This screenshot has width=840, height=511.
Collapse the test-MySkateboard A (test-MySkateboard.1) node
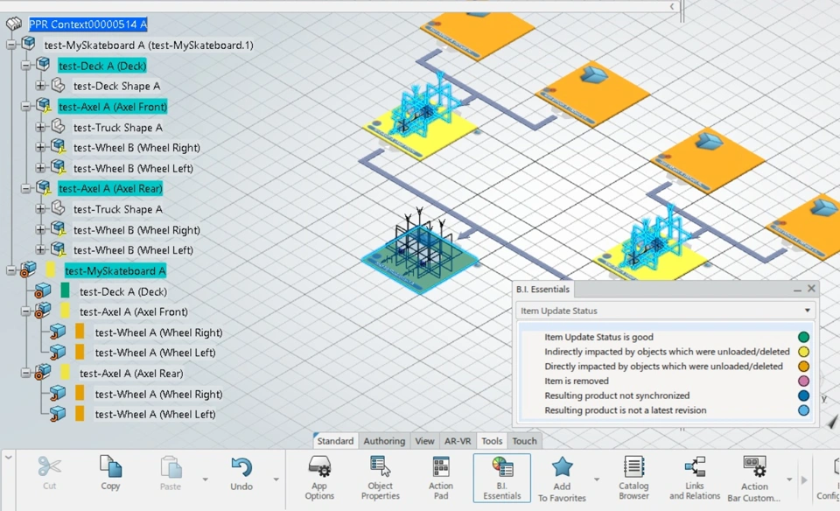tap(10, 45)
